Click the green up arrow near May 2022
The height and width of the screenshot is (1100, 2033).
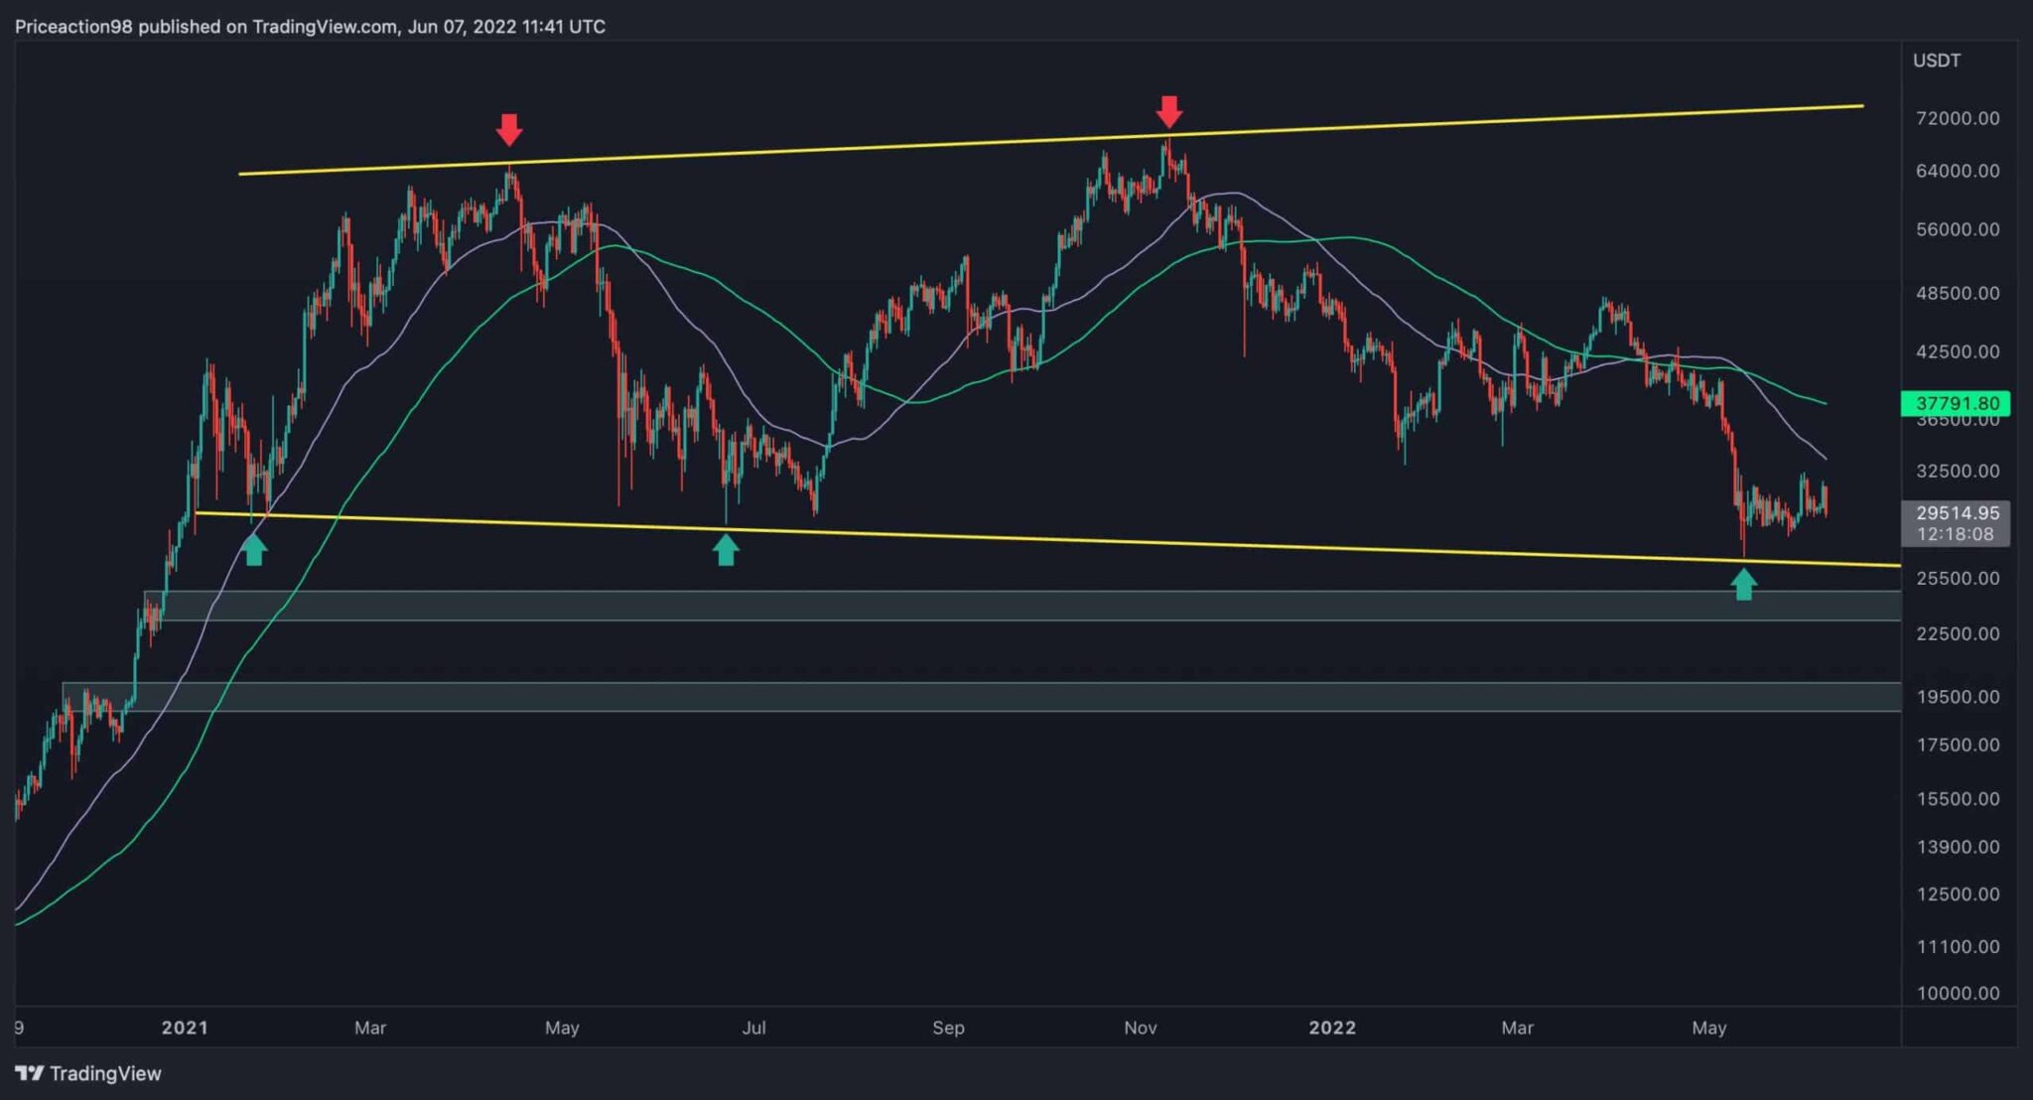(x=1743, y=584)
